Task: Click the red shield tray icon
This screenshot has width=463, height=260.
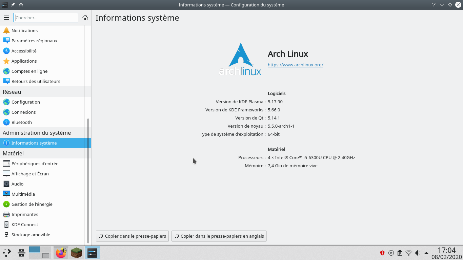Action: pos(382,253)
